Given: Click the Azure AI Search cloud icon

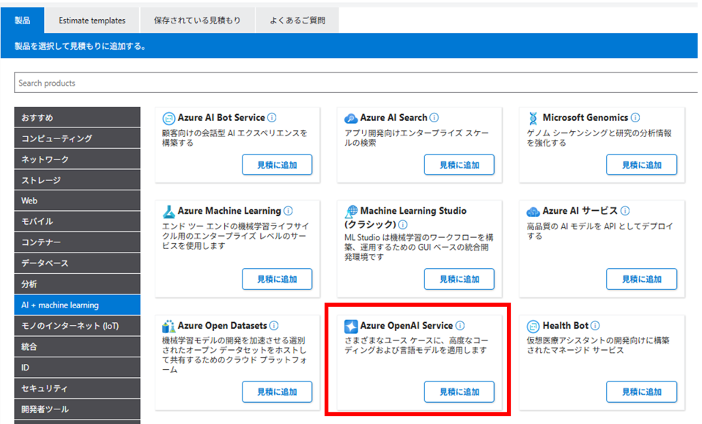Looking at the screenshot, I should [x=351, y=118].
